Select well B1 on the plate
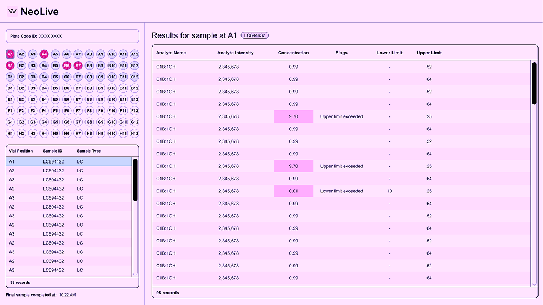 click(x=10, y=65)
